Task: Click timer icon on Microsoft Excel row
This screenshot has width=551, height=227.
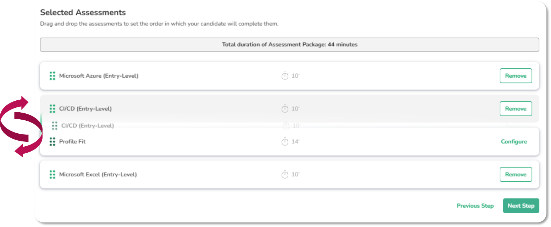Action: click(285, 174)
